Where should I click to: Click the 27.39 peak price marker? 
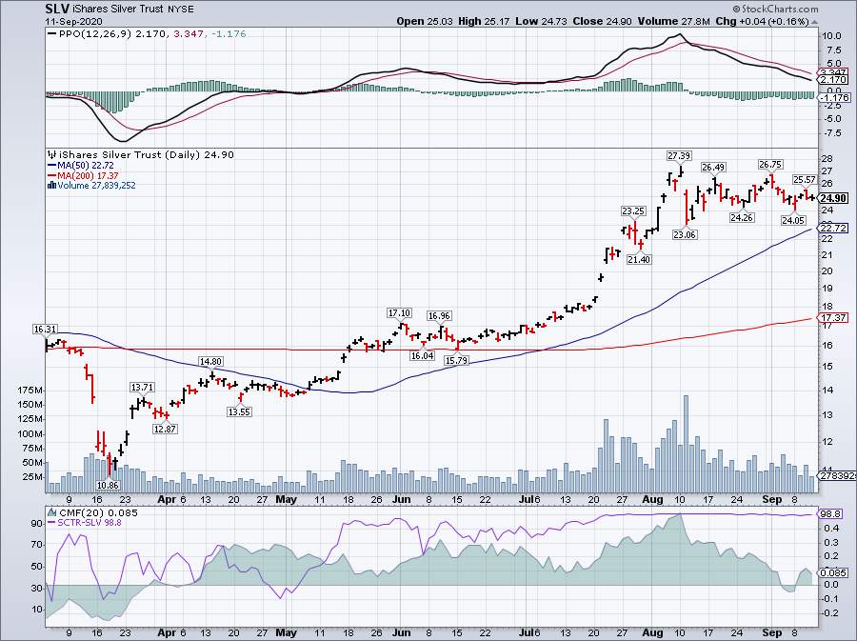(679, 156)
